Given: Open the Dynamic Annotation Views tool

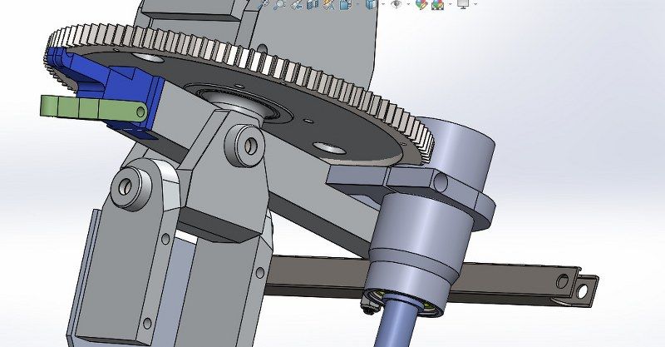Looking at the screenshot, I should [328, 4].
